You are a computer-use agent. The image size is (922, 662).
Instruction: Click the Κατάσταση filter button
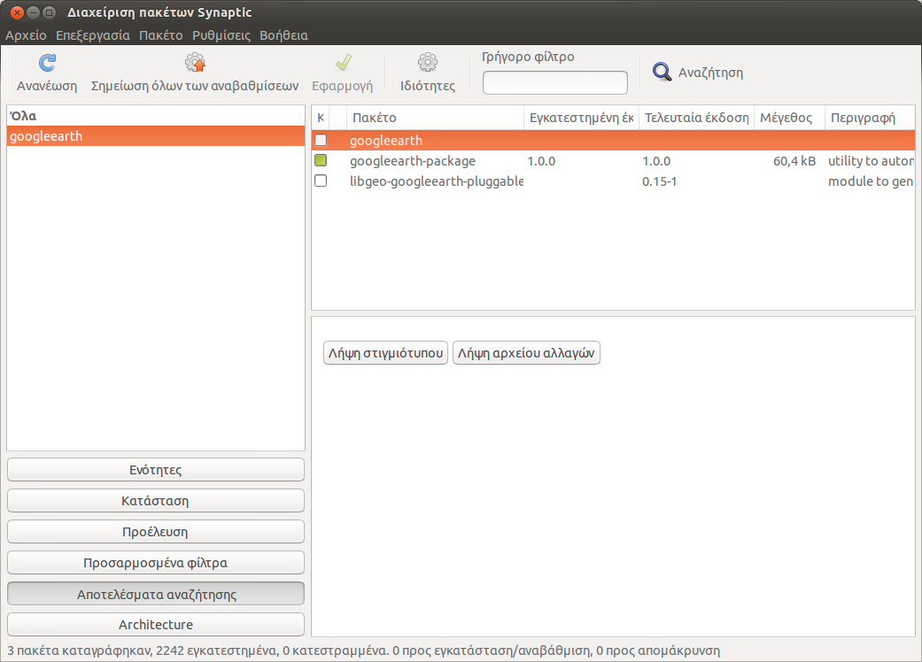tap(156, 501)
